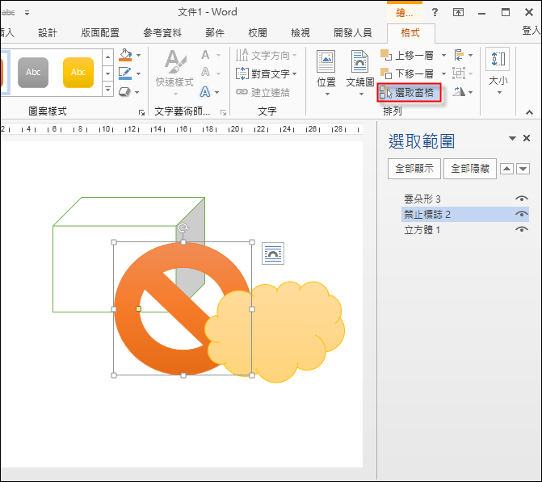Open the shape outline pencil tool
The width and height of the screenshot is (542, 482).
(x=125, y=73)
